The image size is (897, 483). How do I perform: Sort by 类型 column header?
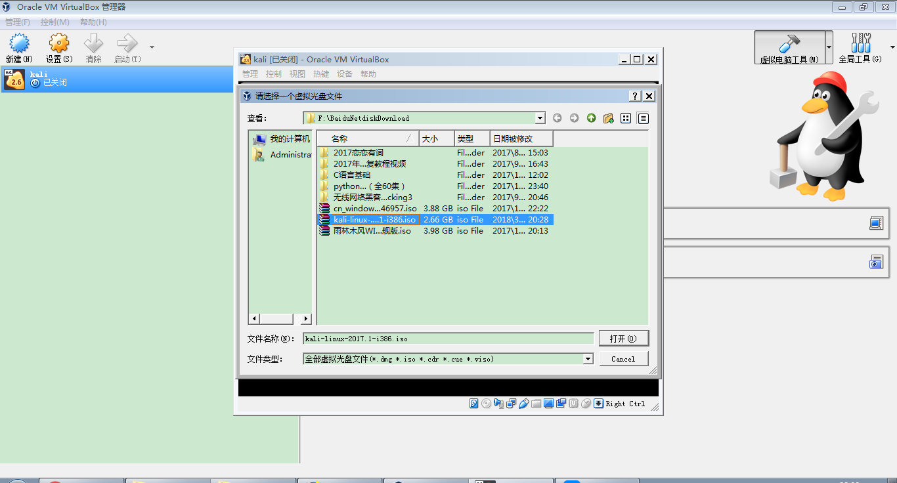tap(473, 138)
